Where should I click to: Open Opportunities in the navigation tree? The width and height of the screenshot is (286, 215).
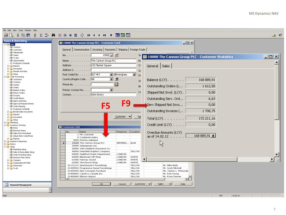(x=19, y=60)
